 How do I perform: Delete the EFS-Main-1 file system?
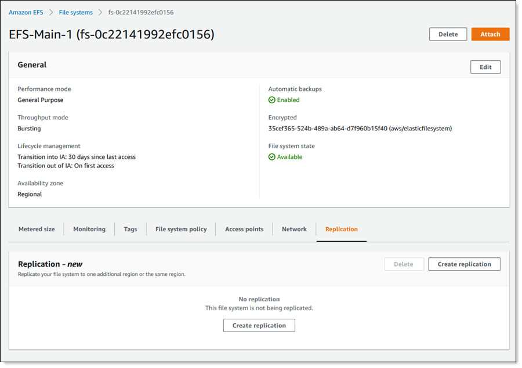[x=448, y=34]
